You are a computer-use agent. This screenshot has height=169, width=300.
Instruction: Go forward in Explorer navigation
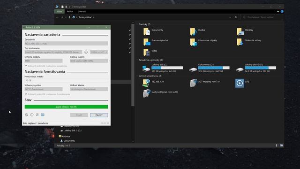point(62,17)
